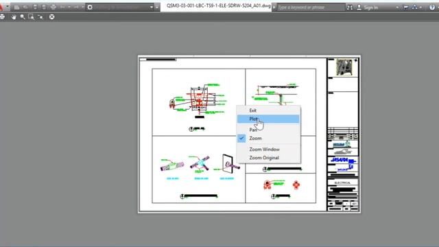
Task: Click the dimmed Redo arrow
Action: (x=76, y=7)
